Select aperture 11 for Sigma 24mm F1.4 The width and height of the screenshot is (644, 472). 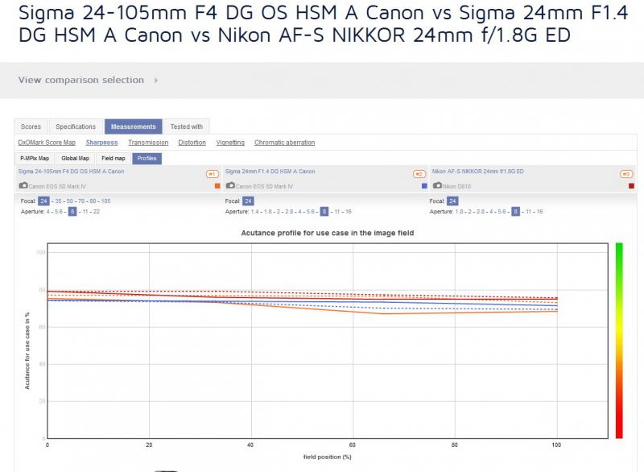(336, 212)
